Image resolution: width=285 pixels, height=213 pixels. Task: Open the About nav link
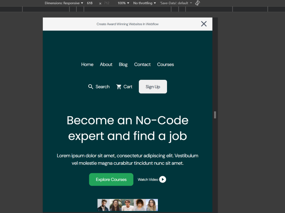coord(106,64)
